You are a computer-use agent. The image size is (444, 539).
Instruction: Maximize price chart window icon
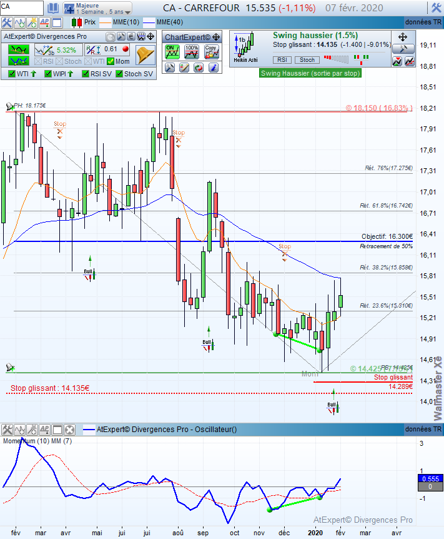[57, 23]
